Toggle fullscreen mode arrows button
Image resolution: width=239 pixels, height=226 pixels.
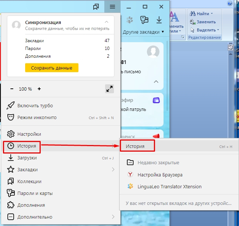pyautogui.click(x=110, y=89)
